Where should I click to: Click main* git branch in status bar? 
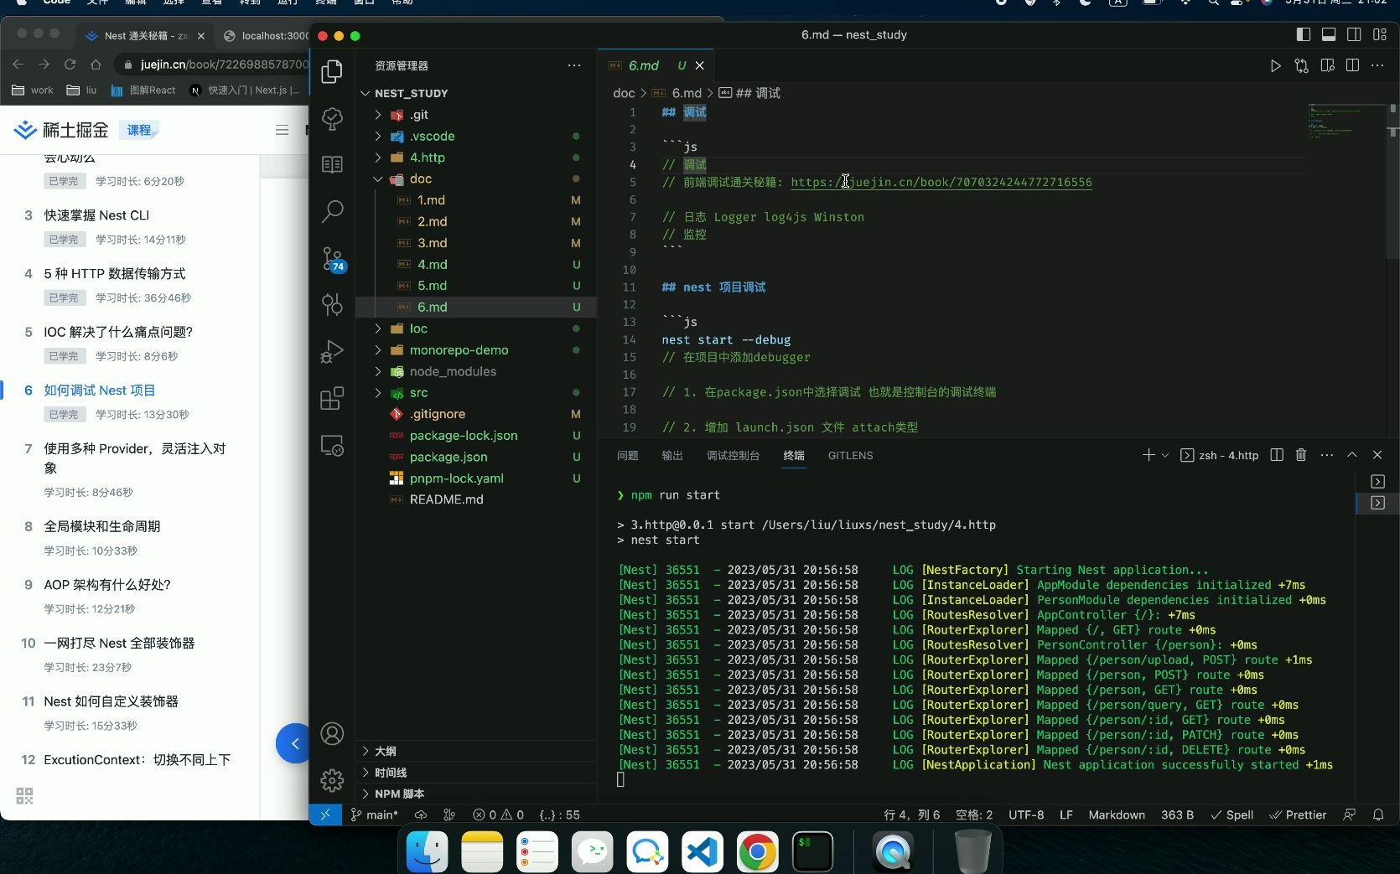tap(375, 815)
